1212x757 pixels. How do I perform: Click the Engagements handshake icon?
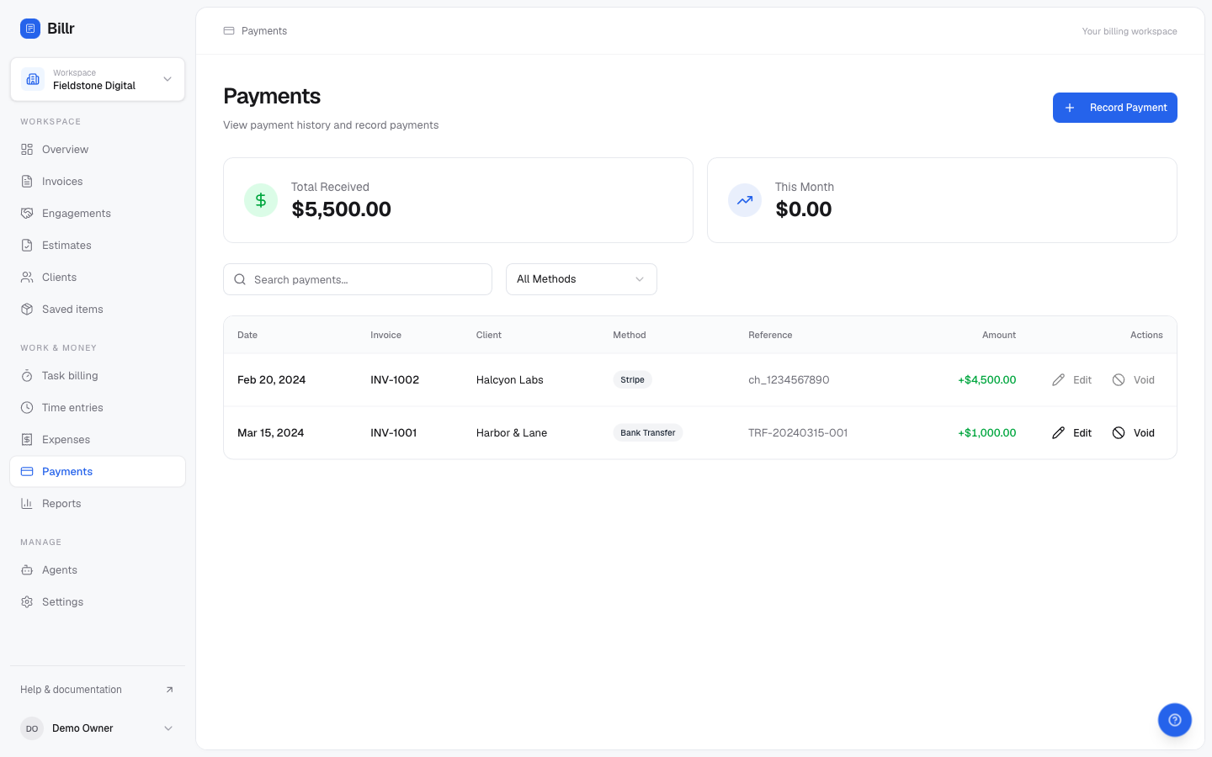(x=27, y=214)
